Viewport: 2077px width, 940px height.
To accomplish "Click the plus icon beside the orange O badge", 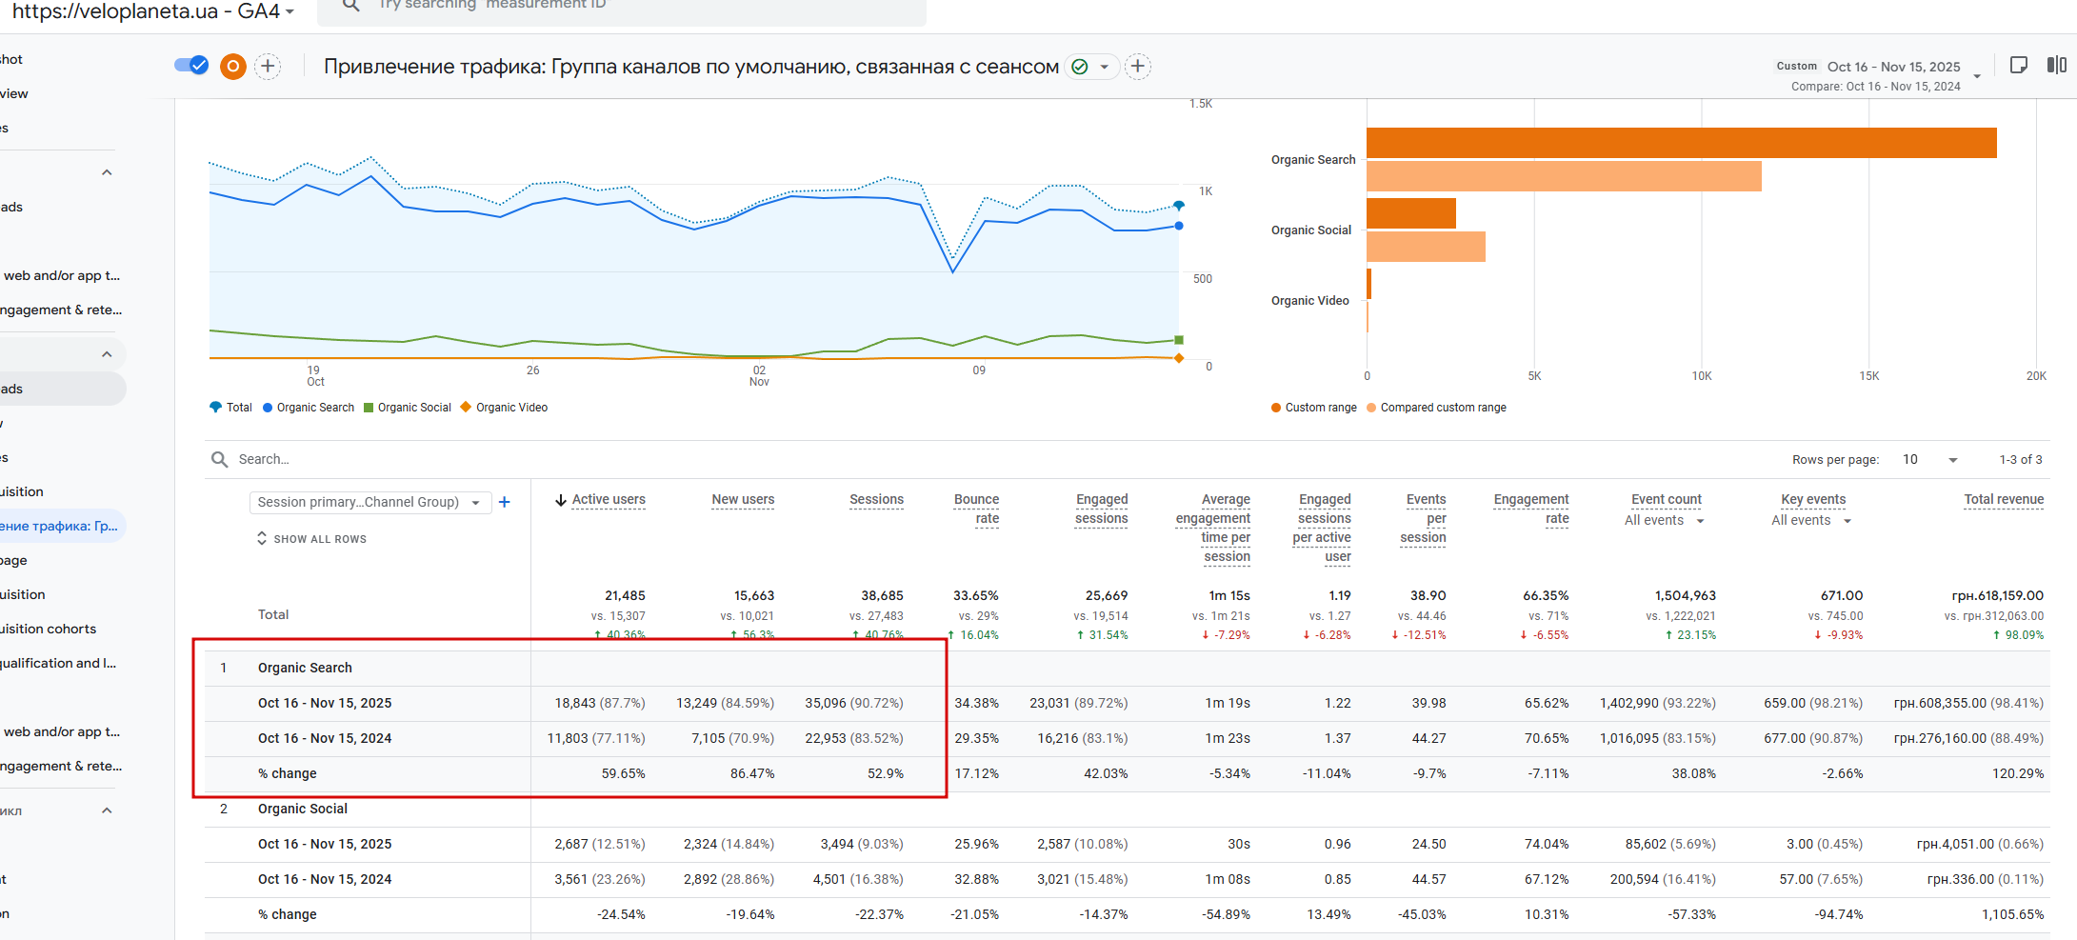I will coord(269,66).
